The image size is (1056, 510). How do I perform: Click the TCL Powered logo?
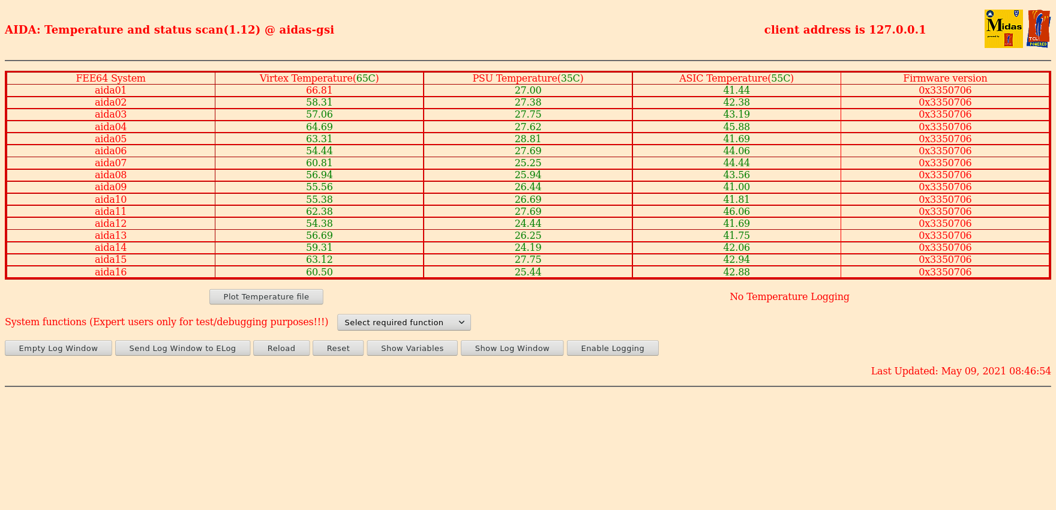point(1039,29)
